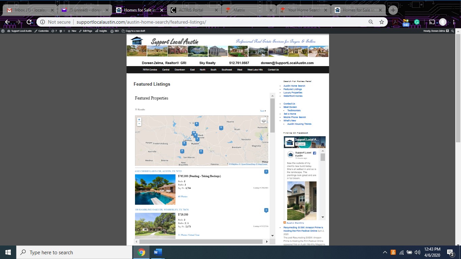Open 6102 Cherrylawn Cir listing address

click(158, 171)
